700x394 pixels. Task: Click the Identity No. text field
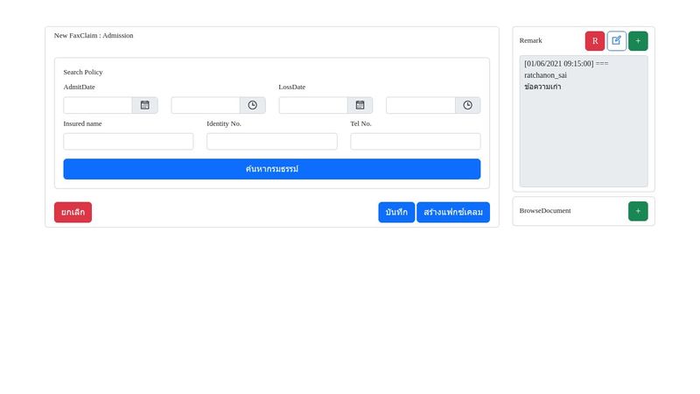coord(271,142)
